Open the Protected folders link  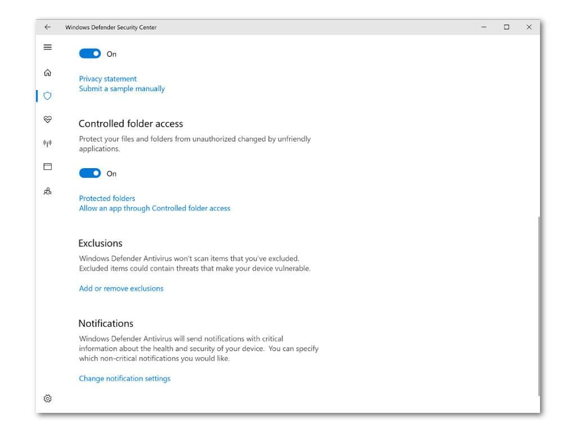[107, 199]
